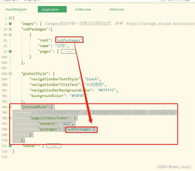Click the collapsed ellipsis box after tabBar
Screen dimensions: 195x171
[x=54, y=146]
